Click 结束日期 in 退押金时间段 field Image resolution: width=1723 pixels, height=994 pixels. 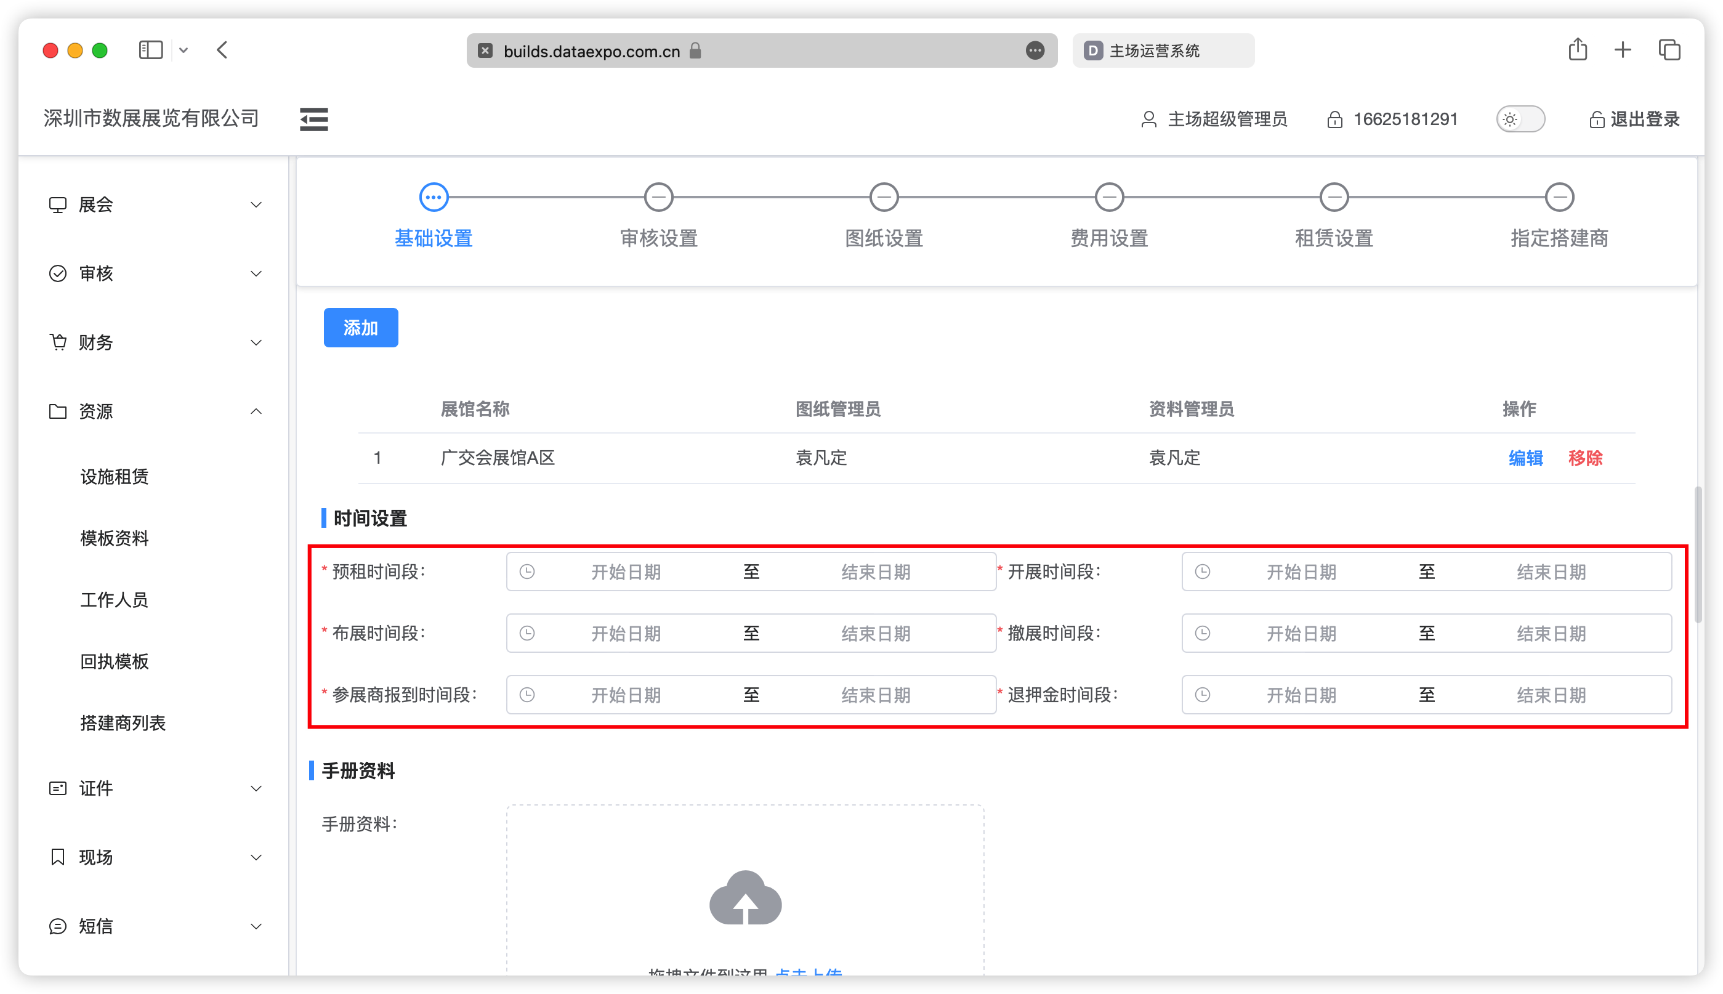(x=1551, y=695)
